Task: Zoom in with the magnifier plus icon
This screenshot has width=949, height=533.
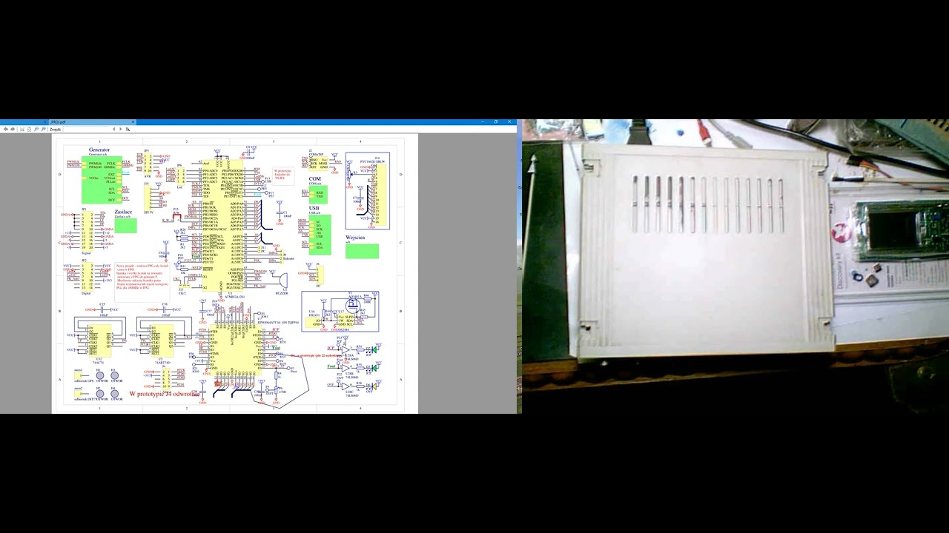Action: [43, 129]
